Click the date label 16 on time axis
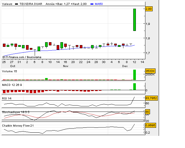The height and width of the screenshot is (148, 185). click(x=65, y=62)
